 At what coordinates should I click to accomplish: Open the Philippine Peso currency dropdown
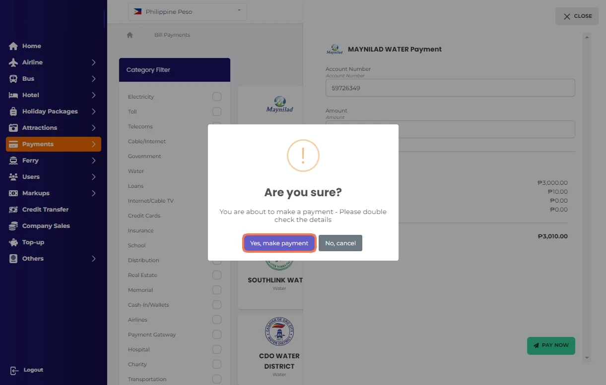(x=188, y=12)
